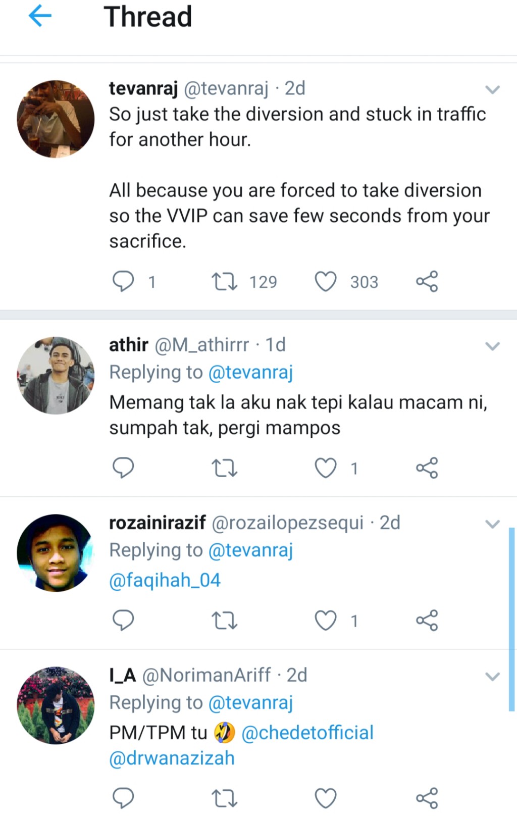The height and width of the screenshot is (819, 517).
Task: Open the @faqihah_04 mention link
Action: [165, 580]
